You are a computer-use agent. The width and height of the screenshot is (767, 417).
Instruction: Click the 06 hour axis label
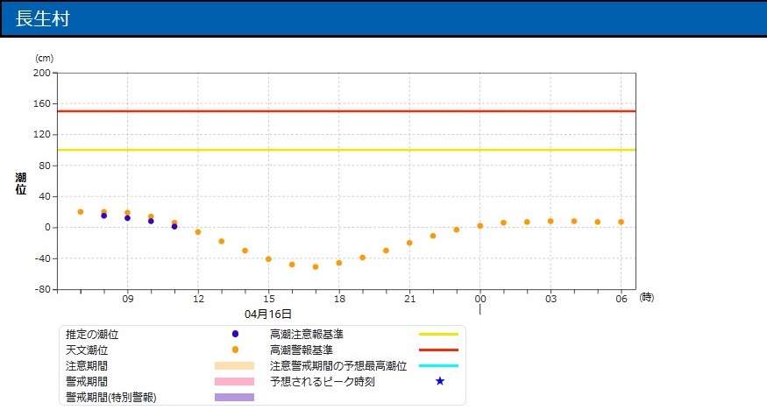(621, 299)
